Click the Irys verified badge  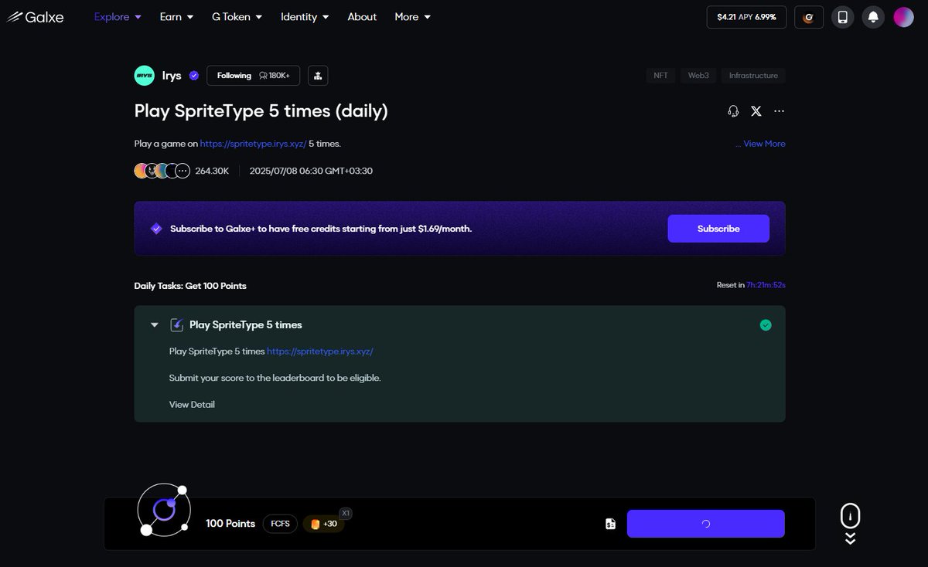(x=194, y=76)
